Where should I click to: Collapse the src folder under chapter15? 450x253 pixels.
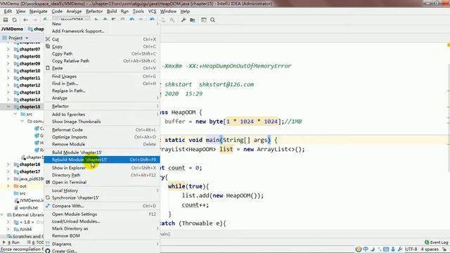15,114
